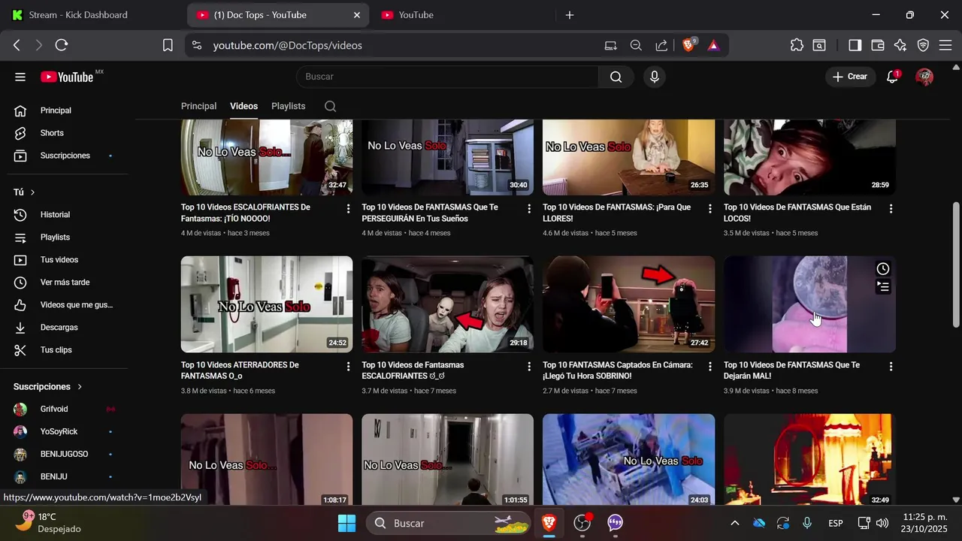Click the YouTube Buscar search field
This screenshot has height=541, width=962.
point(447,77)
